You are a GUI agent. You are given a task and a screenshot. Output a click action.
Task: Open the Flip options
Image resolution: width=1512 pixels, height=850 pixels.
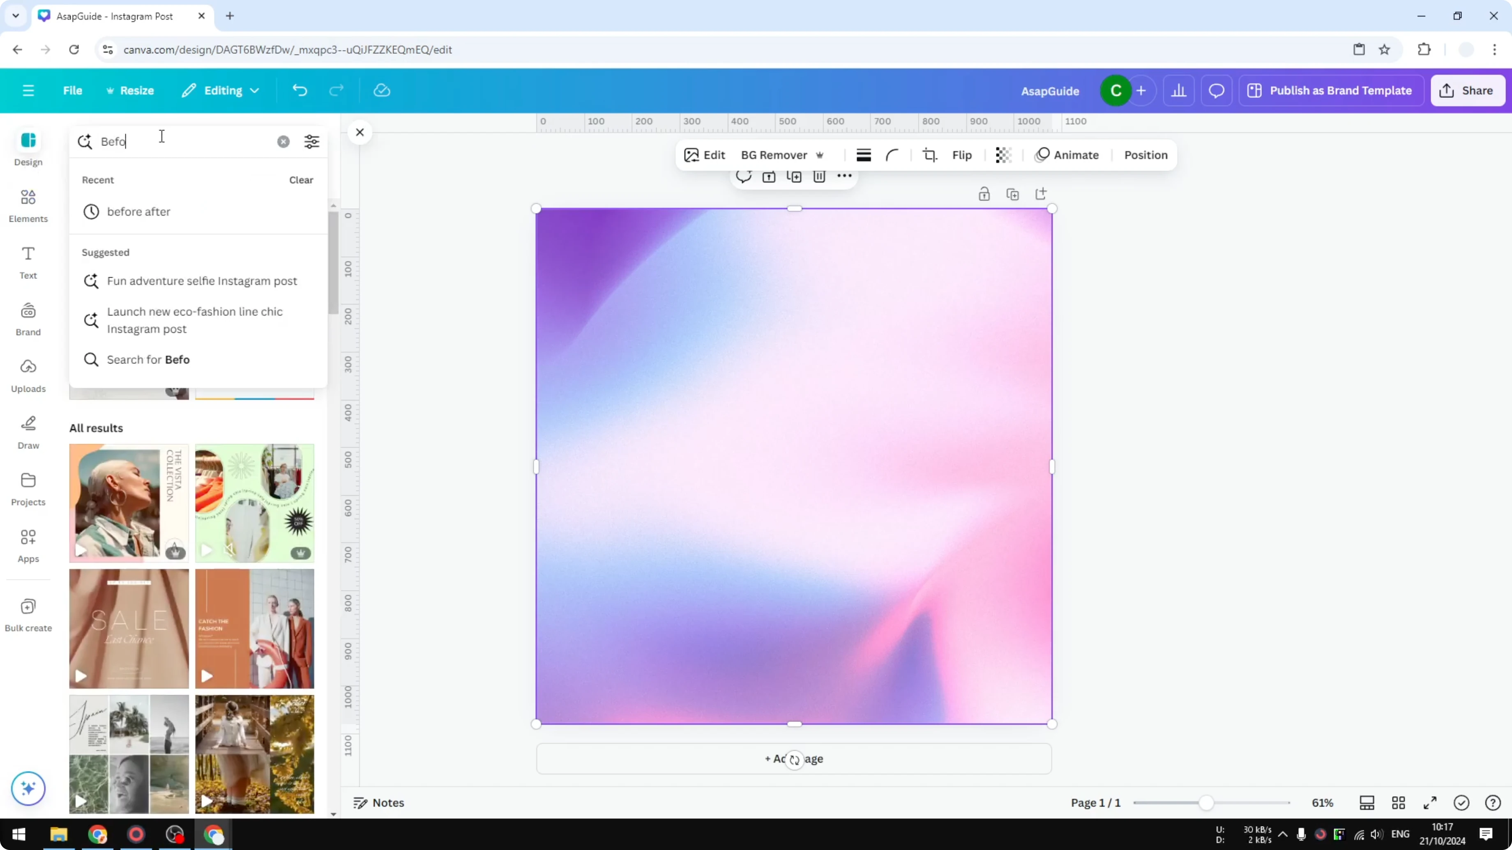point(962,155)
